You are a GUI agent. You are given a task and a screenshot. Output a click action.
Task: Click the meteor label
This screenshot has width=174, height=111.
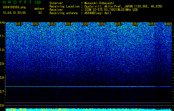point(39,9)
